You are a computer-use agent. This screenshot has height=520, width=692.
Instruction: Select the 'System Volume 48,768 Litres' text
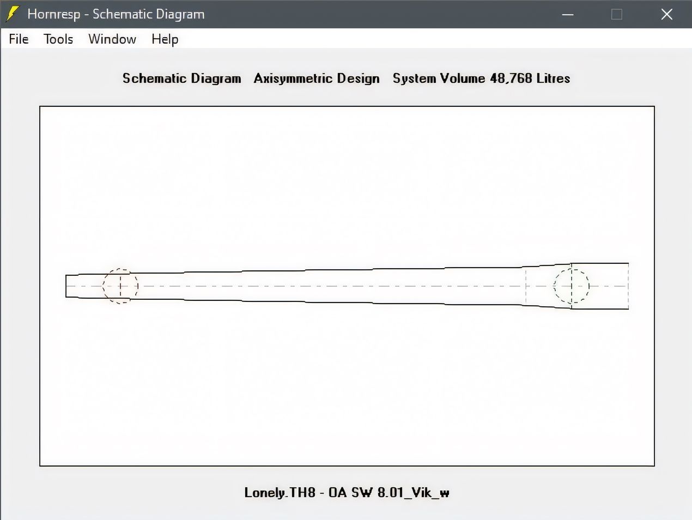click(481, 78)
